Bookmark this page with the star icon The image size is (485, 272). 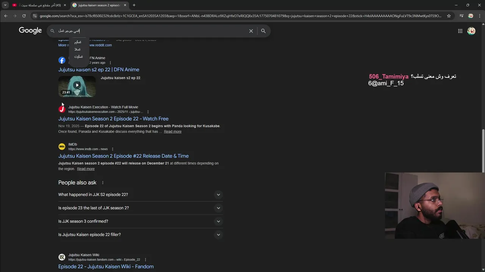point(449,16)
